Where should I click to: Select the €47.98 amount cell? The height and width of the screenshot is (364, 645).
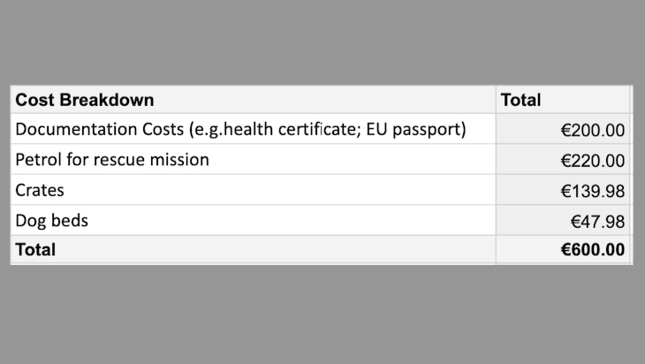(563, 221)
